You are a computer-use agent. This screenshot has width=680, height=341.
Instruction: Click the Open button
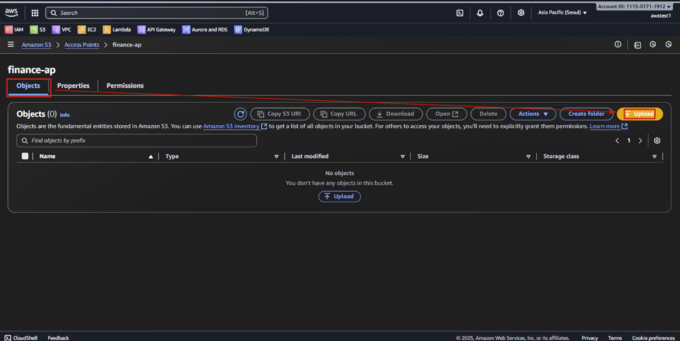(447, 114)
